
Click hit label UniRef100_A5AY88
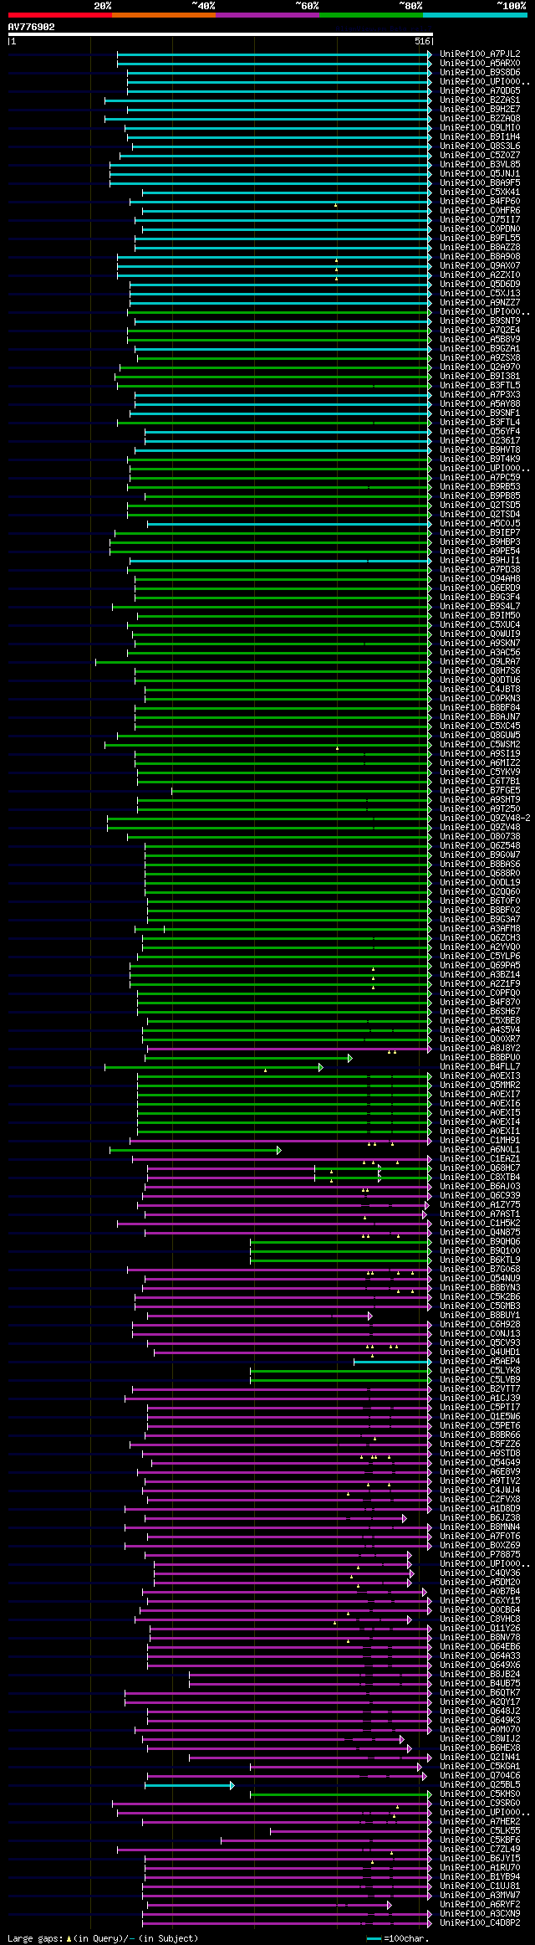[x=480, y=404]
